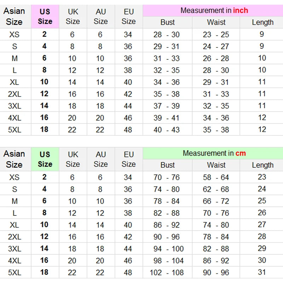
Task: Click 'Waist' header under Measurement in cm
Action: [216, 165]
